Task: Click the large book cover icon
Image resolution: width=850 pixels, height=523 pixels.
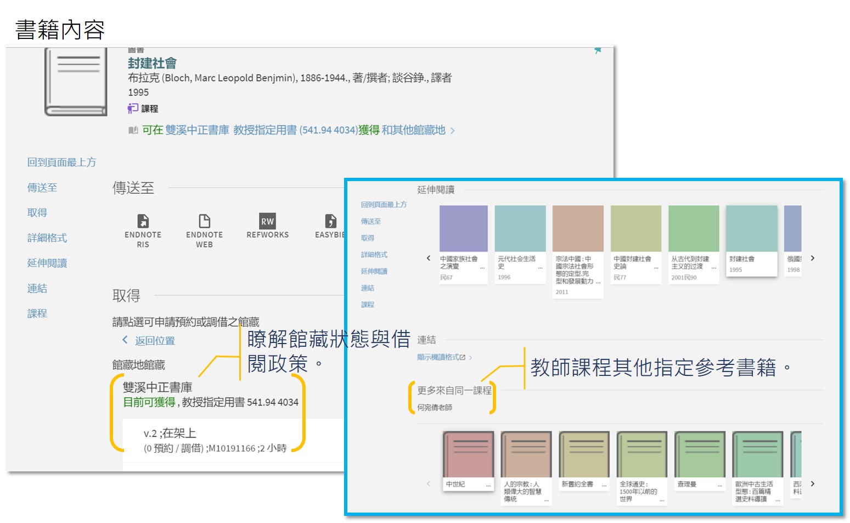Action: pos(76,82)
